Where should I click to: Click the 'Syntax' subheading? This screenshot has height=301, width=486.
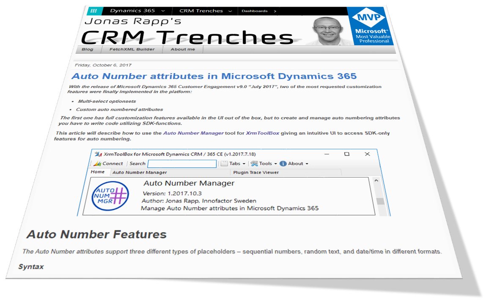(x=31, y=267)
